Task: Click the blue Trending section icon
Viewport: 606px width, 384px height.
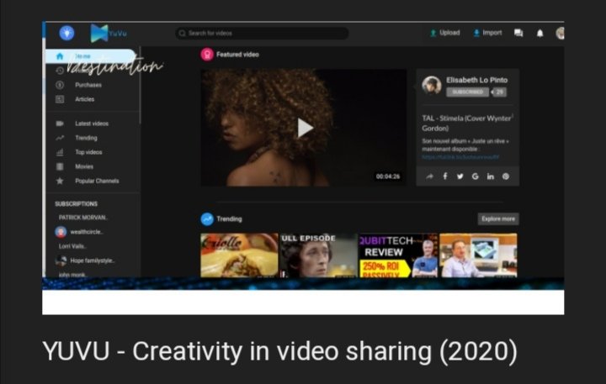Action: tap(207, 218)
